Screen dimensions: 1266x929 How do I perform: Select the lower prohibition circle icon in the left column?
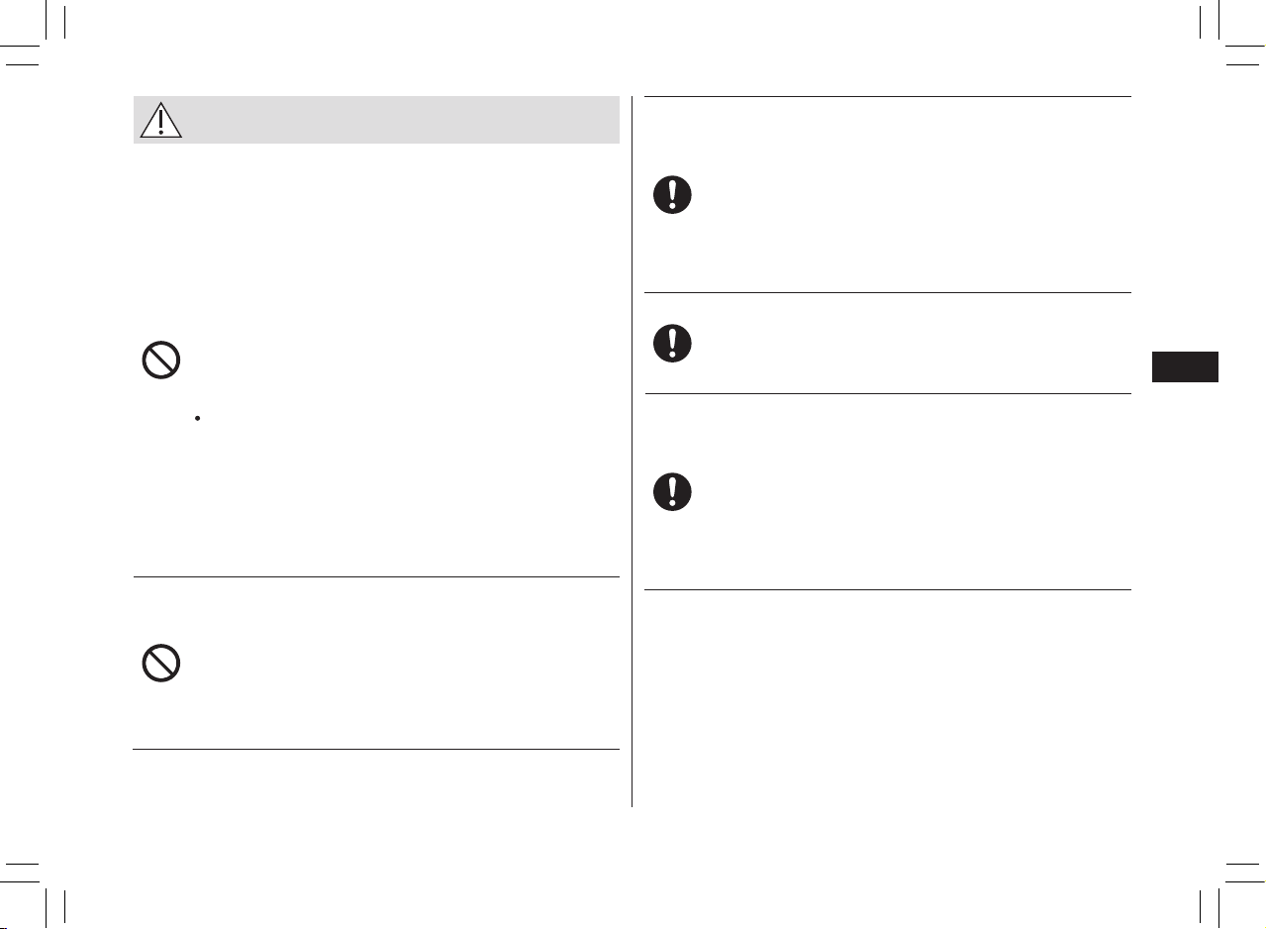[160, 663]
